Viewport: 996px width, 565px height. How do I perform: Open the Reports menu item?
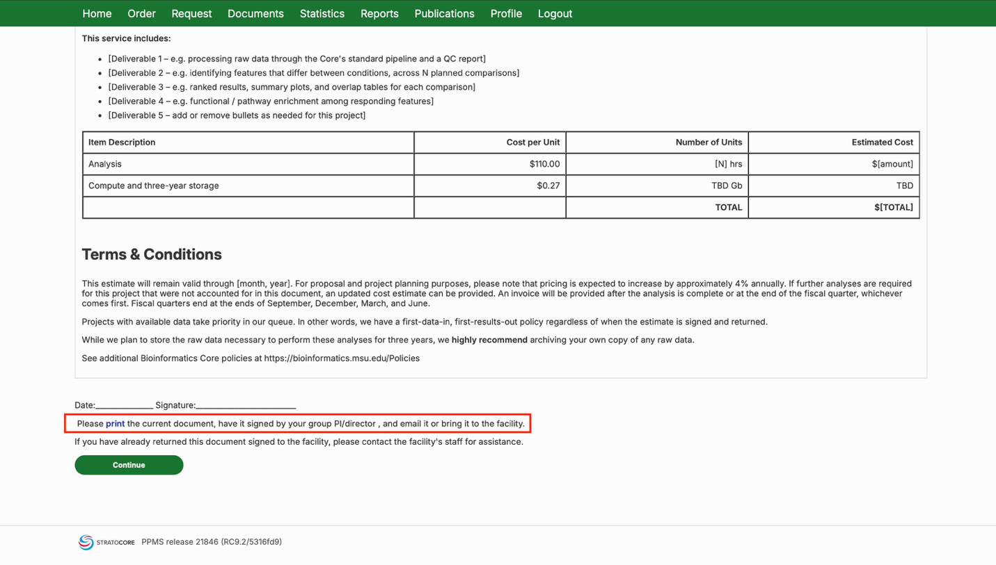[379, 14]
